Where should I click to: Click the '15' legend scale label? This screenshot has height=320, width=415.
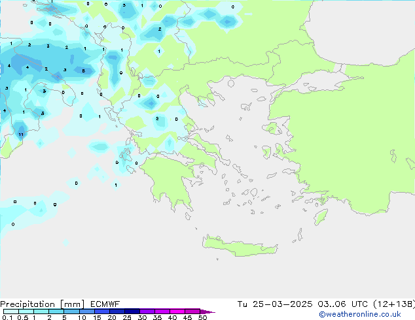pos(97,317)
